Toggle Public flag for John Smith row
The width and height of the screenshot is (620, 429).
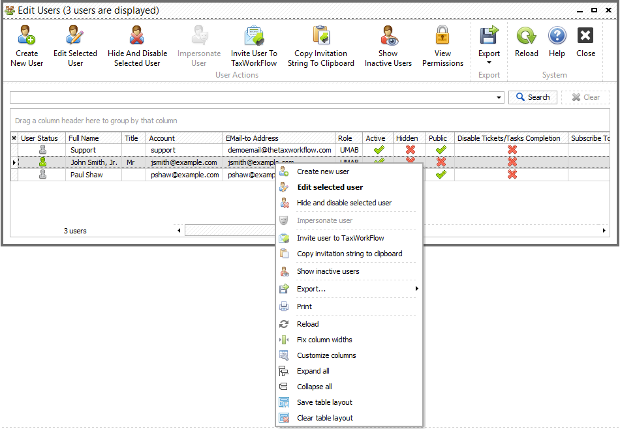tap(441, 162)
